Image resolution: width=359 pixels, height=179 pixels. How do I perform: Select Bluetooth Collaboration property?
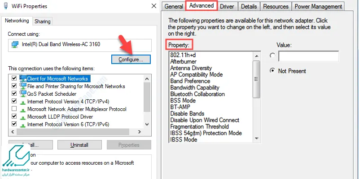197,94
